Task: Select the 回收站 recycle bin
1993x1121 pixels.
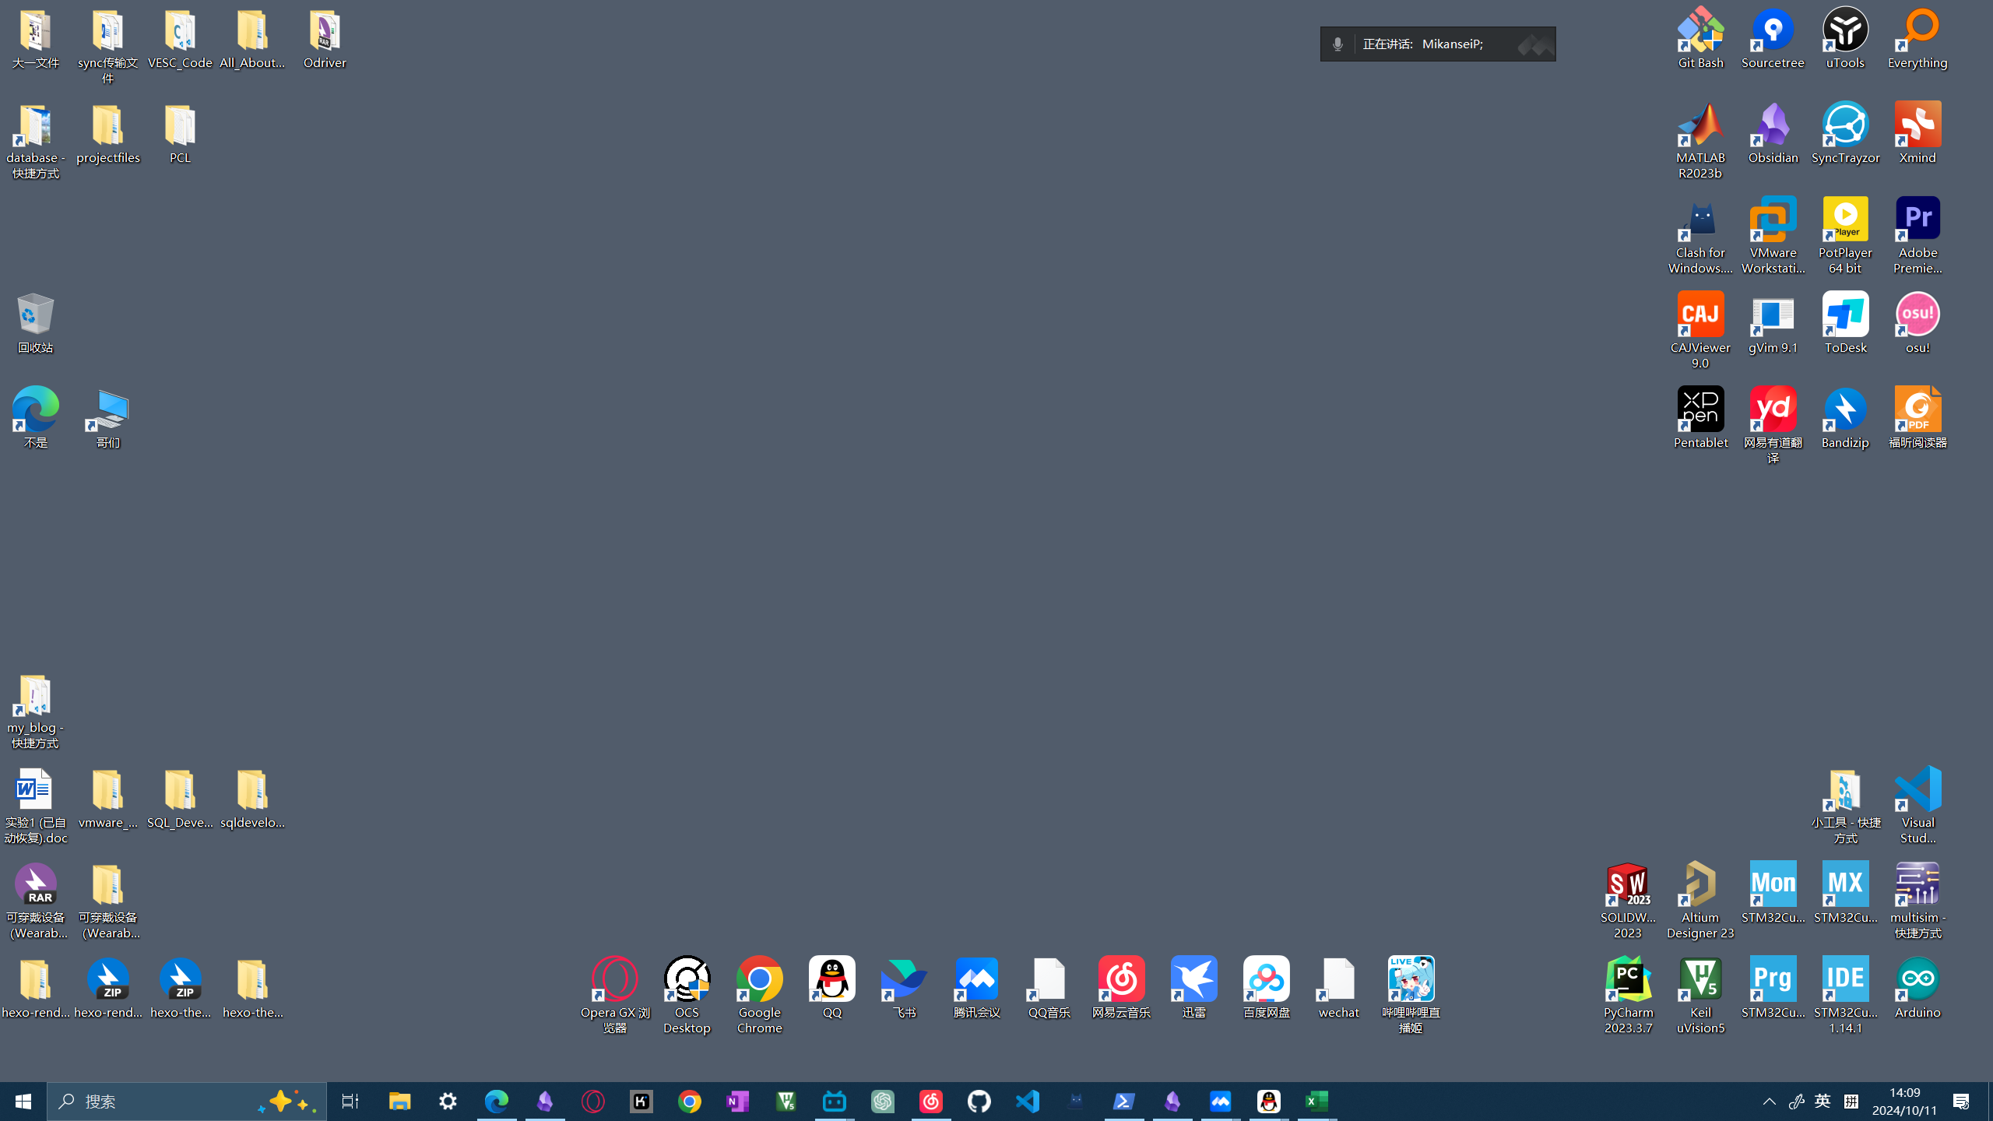Action: [x=35, y=323]
